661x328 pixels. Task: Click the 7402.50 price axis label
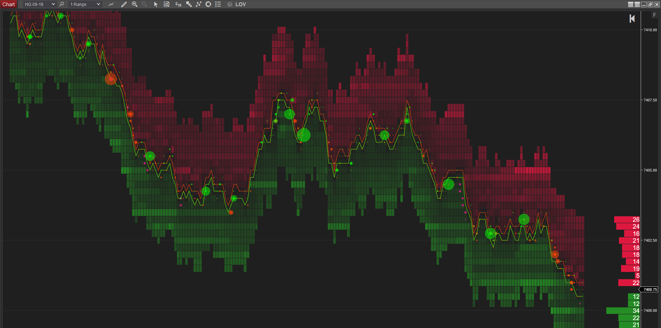(650, 240)
